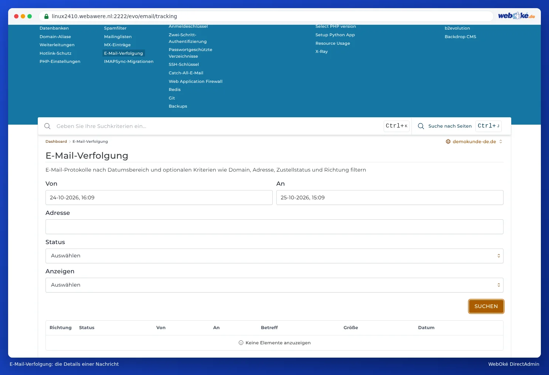Open Setup Python App
This screenshot has width=549, height=375.
tap(335, 35)
